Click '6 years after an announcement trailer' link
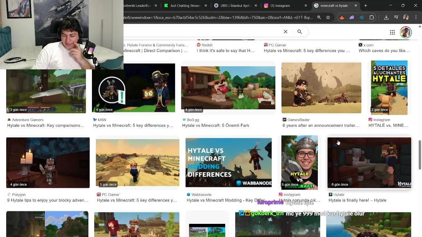The width and height of the screenshot is (422, 237). coord(321,125)
